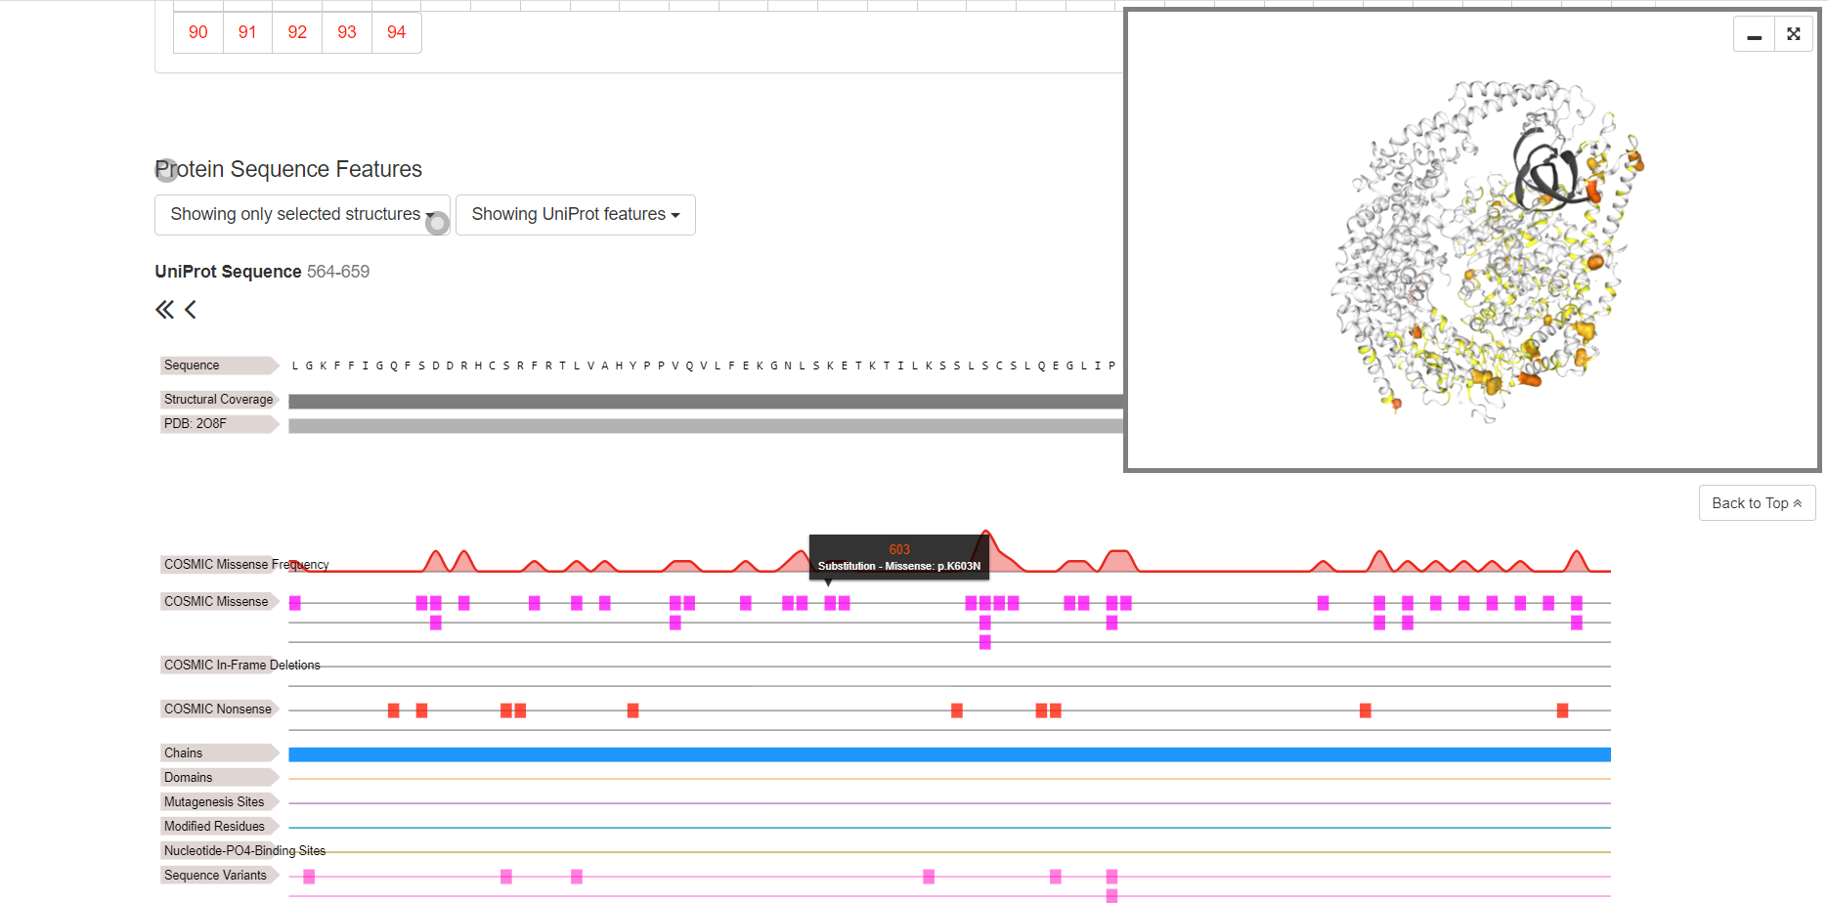Open the Showing only selected structures dropdown
The height and width of the screenshot is (903, 1828).
302,215
